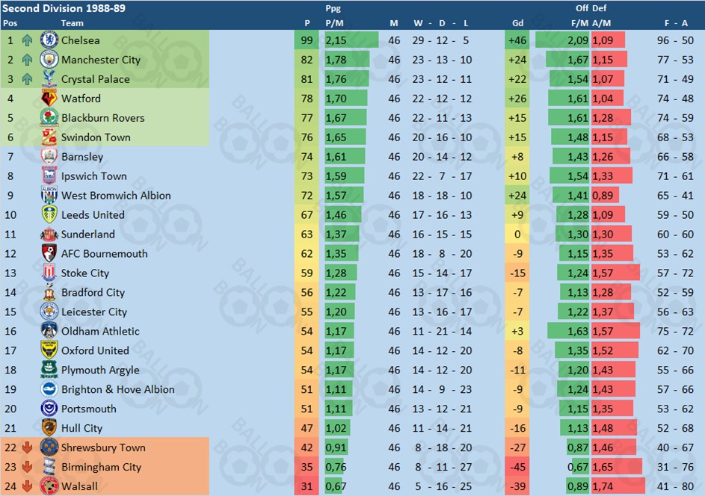Click the Leeds United crest
705x496 pixels.
pyautogui.click(x=49, y=214)
